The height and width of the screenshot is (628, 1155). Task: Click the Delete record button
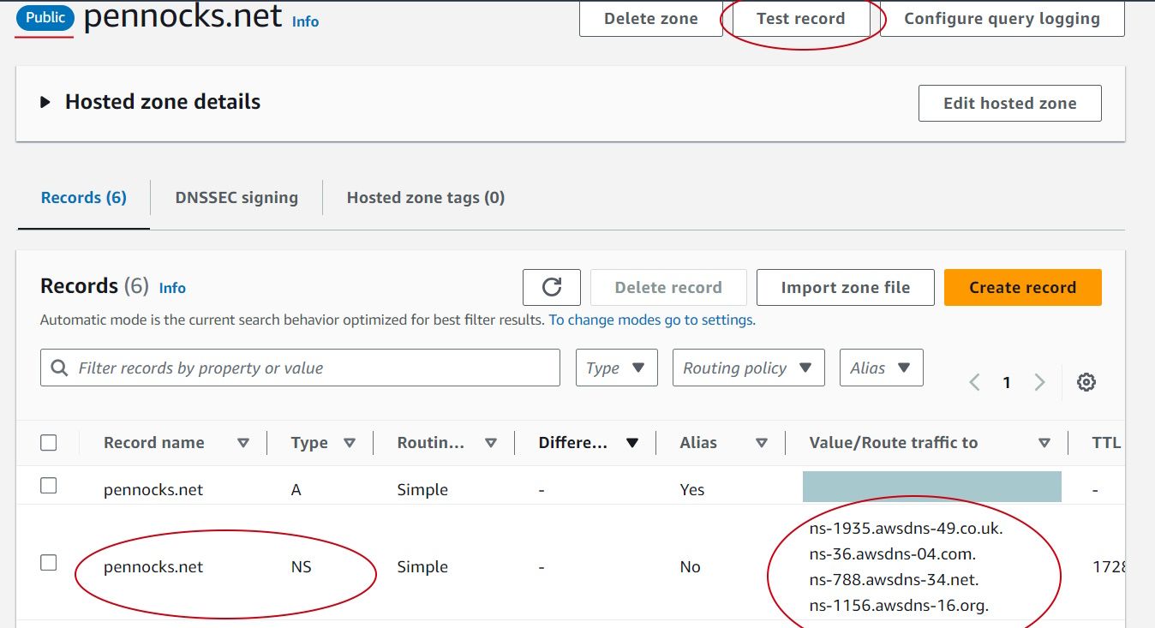click(x=668, y=287)
